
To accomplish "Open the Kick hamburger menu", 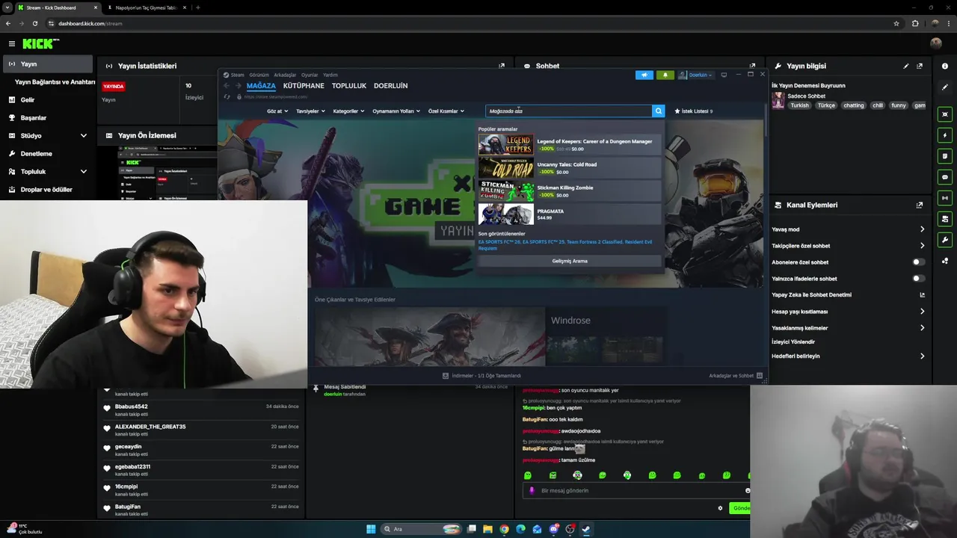I will click(11, 44).
